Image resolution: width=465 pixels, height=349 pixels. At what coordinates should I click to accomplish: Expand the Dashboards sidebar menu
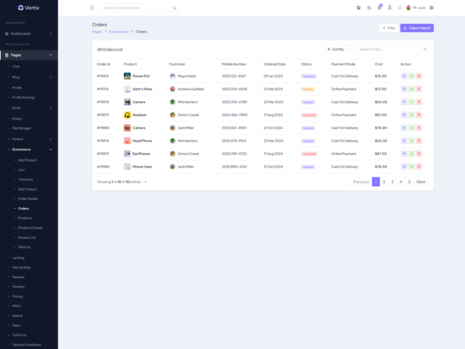point(28,34)
